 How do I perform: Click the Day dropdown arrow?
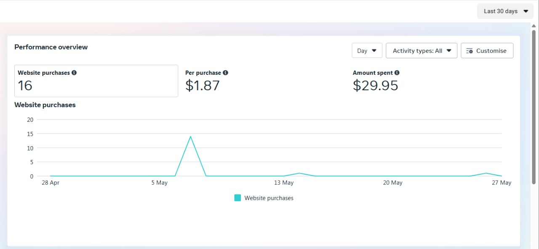point(374,51)
